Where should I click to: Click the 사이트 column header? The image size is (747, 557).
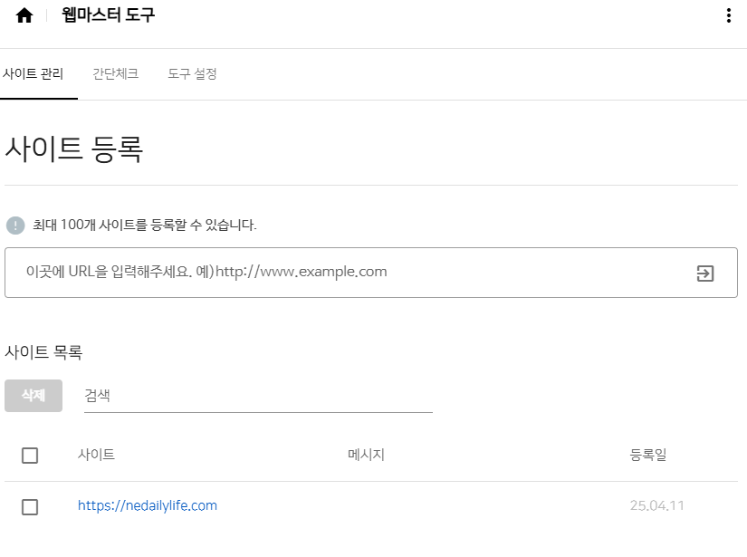coord(96,456)
